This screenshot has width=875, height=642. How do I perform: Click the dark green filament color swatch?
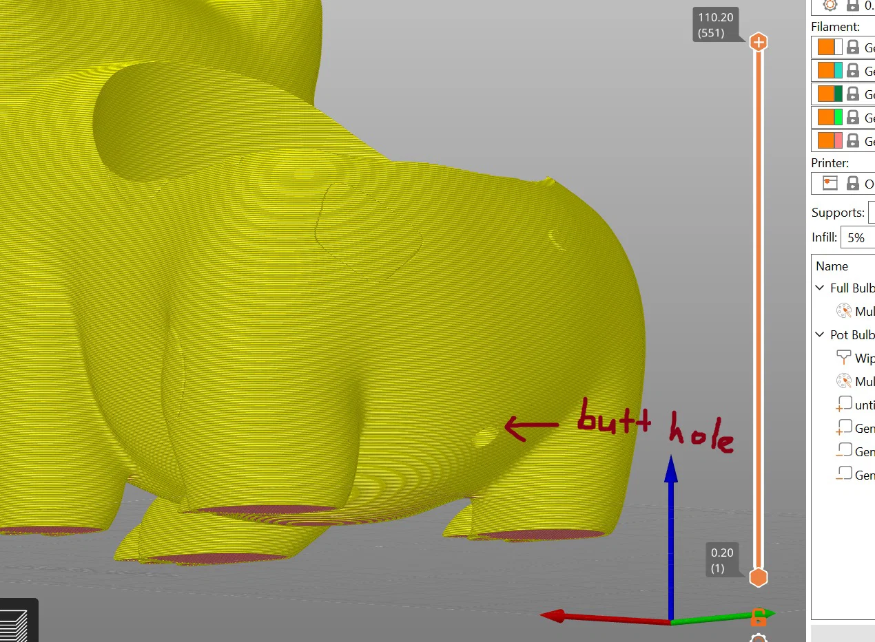click(x=838, y=94)
